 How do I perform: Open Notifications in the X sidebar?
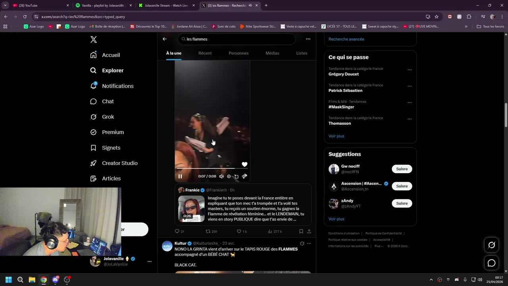tap(112, 86)
